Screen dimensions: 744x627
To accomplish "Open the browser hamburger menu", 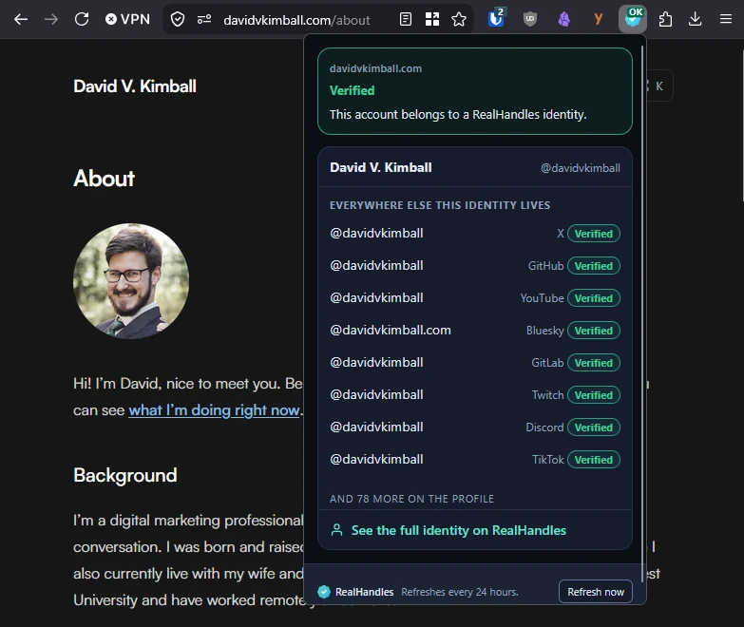I will [x=726, y=19].
